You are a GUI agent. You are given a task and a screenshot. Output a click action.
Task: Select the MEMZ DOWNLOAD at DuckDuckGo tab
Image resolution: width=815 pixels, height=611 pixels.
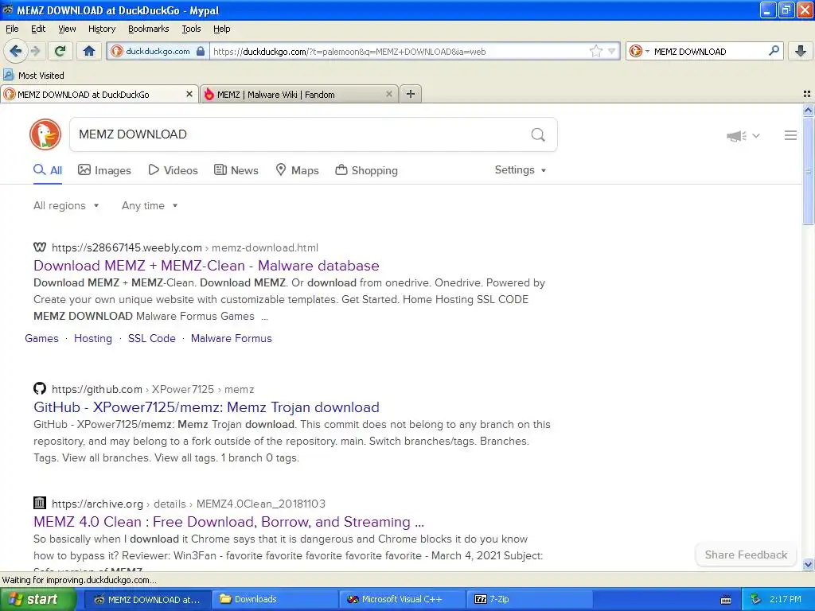click(x=99, y=94)
